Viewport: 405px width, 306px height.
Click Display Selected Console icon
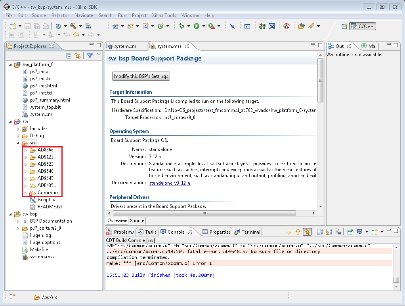[359, 232]
